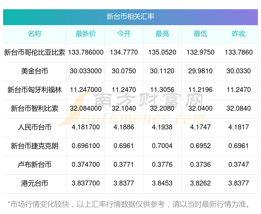This screenshot has width=261, height=214.
Task: Click value 0.3771
Action: click(x=124, y=165)
